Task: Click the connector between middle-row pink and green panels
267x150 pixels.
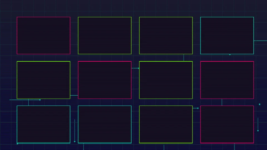Action: [x=135, y=68]
